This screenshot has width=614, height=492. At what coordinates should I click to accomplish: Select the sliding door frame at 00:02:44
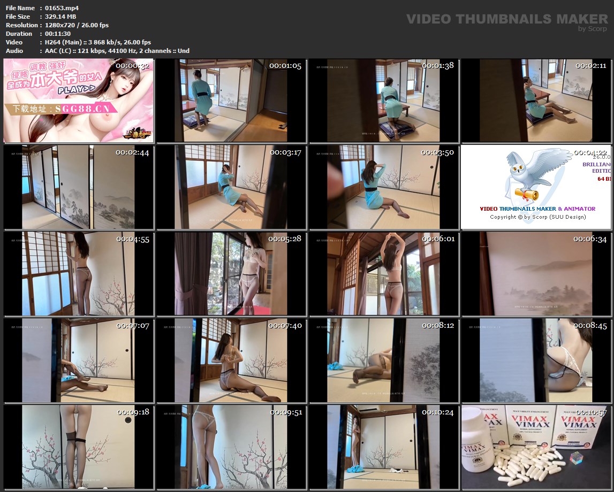(78, 187)
